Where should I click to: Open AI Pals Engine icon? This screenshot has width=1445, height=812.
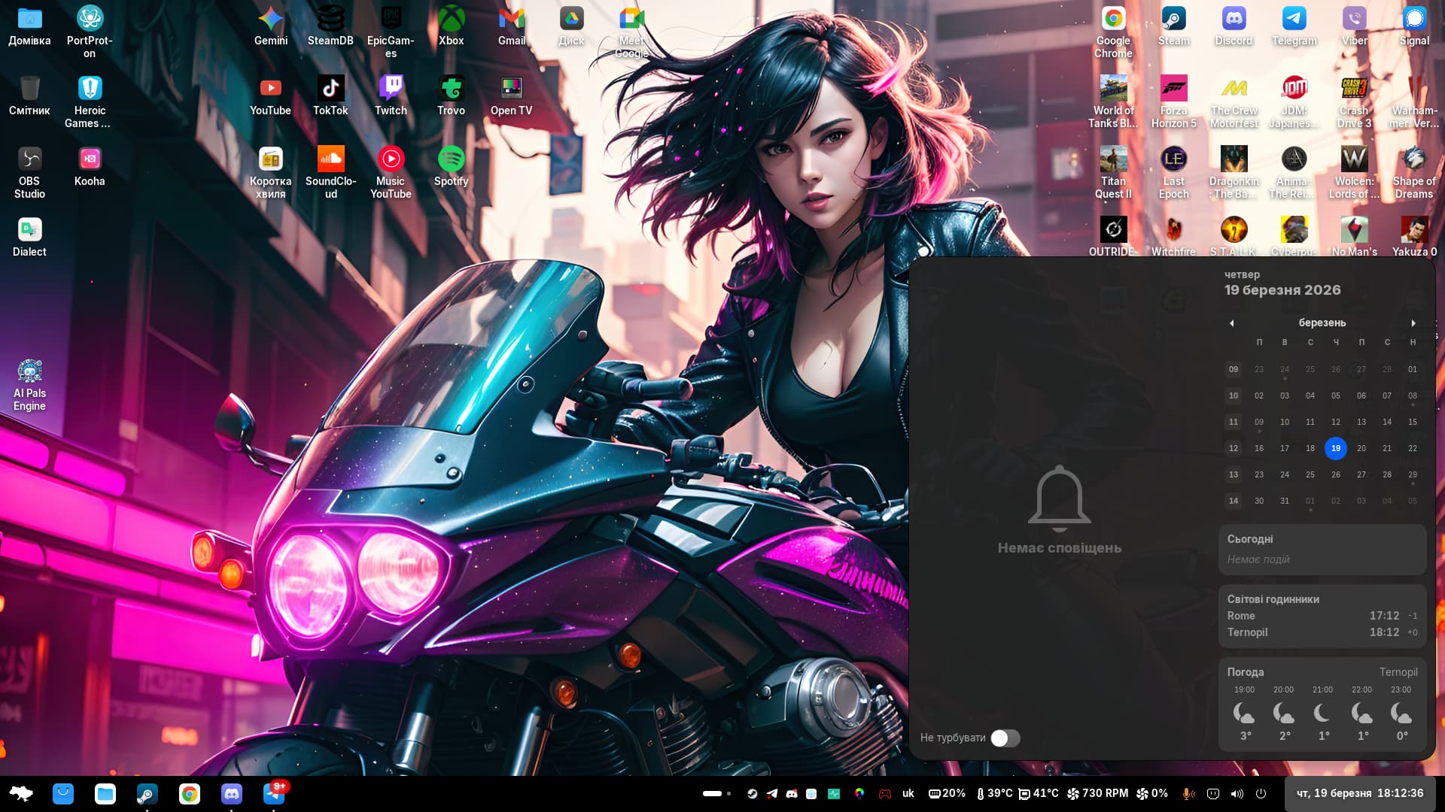29,371
